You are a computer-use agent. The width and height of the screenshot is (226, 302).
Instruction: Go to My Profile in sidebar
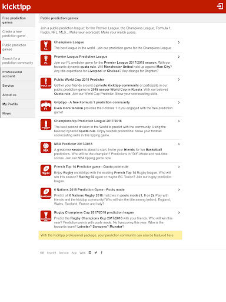(x=18, y=104)
